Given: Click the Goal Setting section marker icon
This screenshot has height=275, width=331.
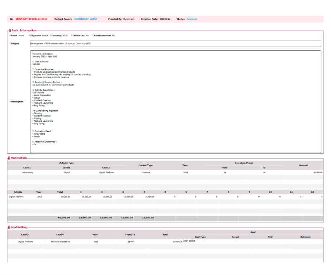Looking at the screenshot, I should pyautogui.click(x=9, y=227).
